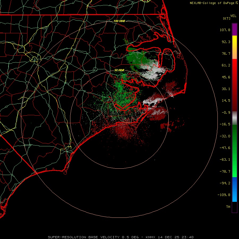
Task: Pick the black TH segment of color bar
Action: tap(234, 207)
